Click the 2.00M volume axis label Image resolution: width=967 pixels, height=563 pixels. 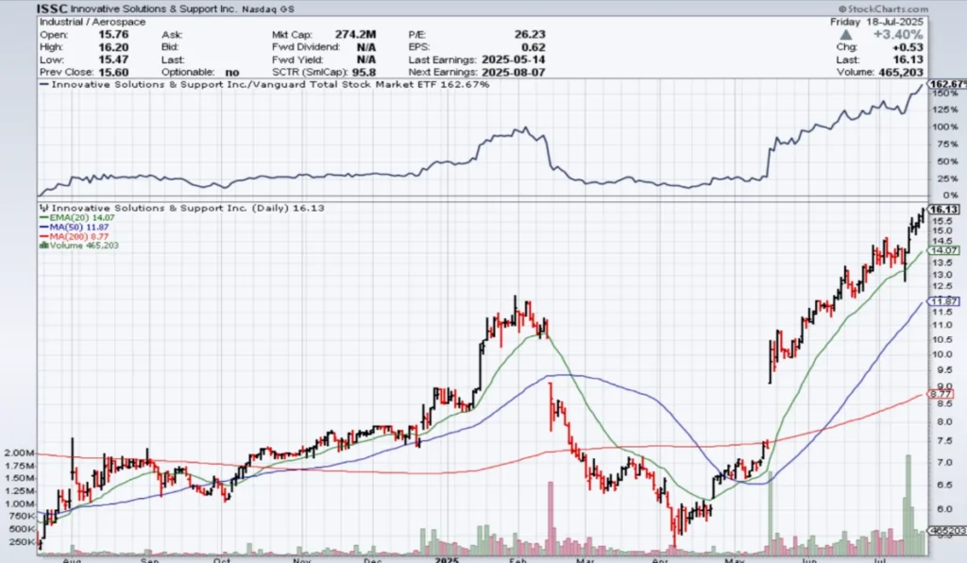19,452
